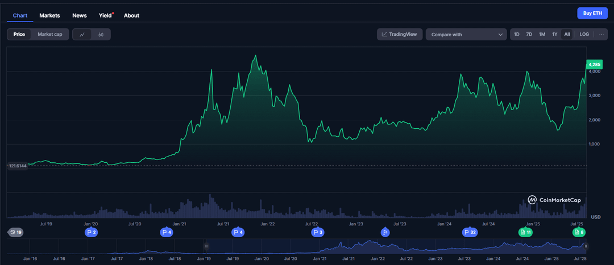
Task: Open the About tab
Action: pyautogui.click(x=131, y=16)
